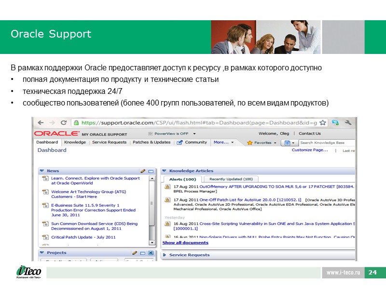
Task: Click the alert icon for OutOfMemory article
Action: pyautogui.click(x=167, y=186)
